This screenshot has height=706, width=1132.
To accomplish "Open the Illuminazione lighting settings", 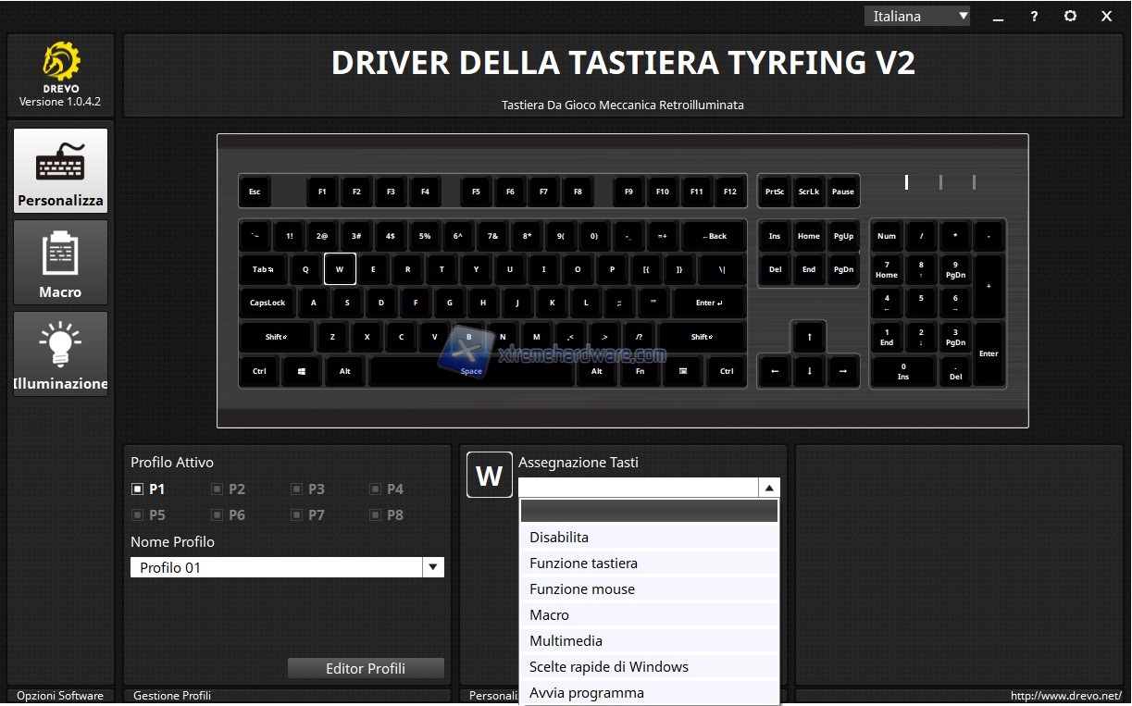I will (60, 353).
